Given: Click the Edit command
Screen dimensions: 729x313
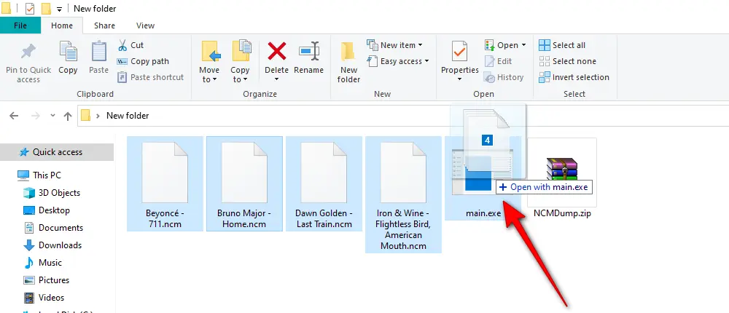Looking at the screenshot, I should click(499, 61).
